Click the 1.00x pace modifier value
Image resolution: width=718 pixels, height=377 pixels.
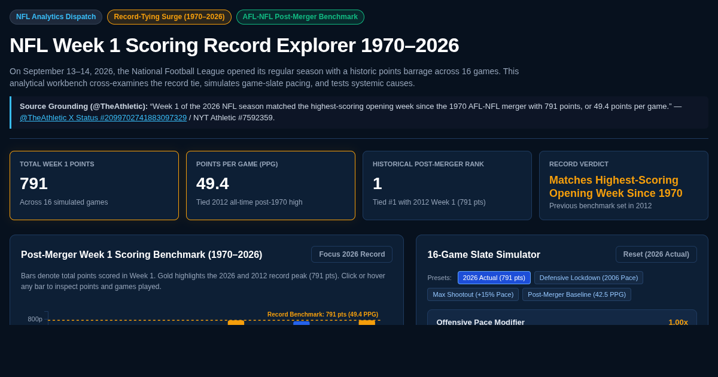pyautogui.click(x=678, y=322)
